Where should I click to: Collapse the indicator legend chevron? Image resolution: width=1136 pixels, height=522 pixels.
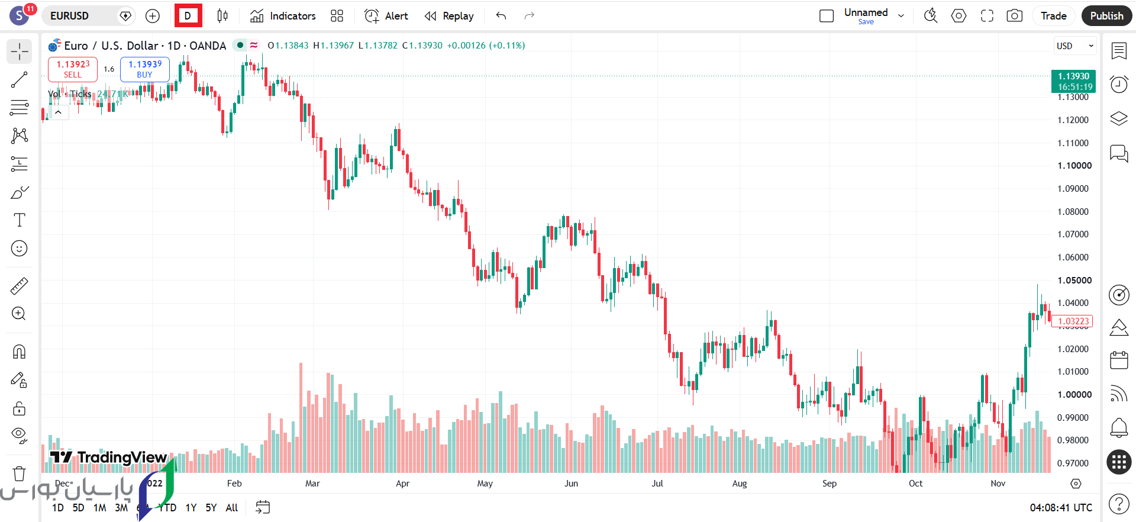59,112
